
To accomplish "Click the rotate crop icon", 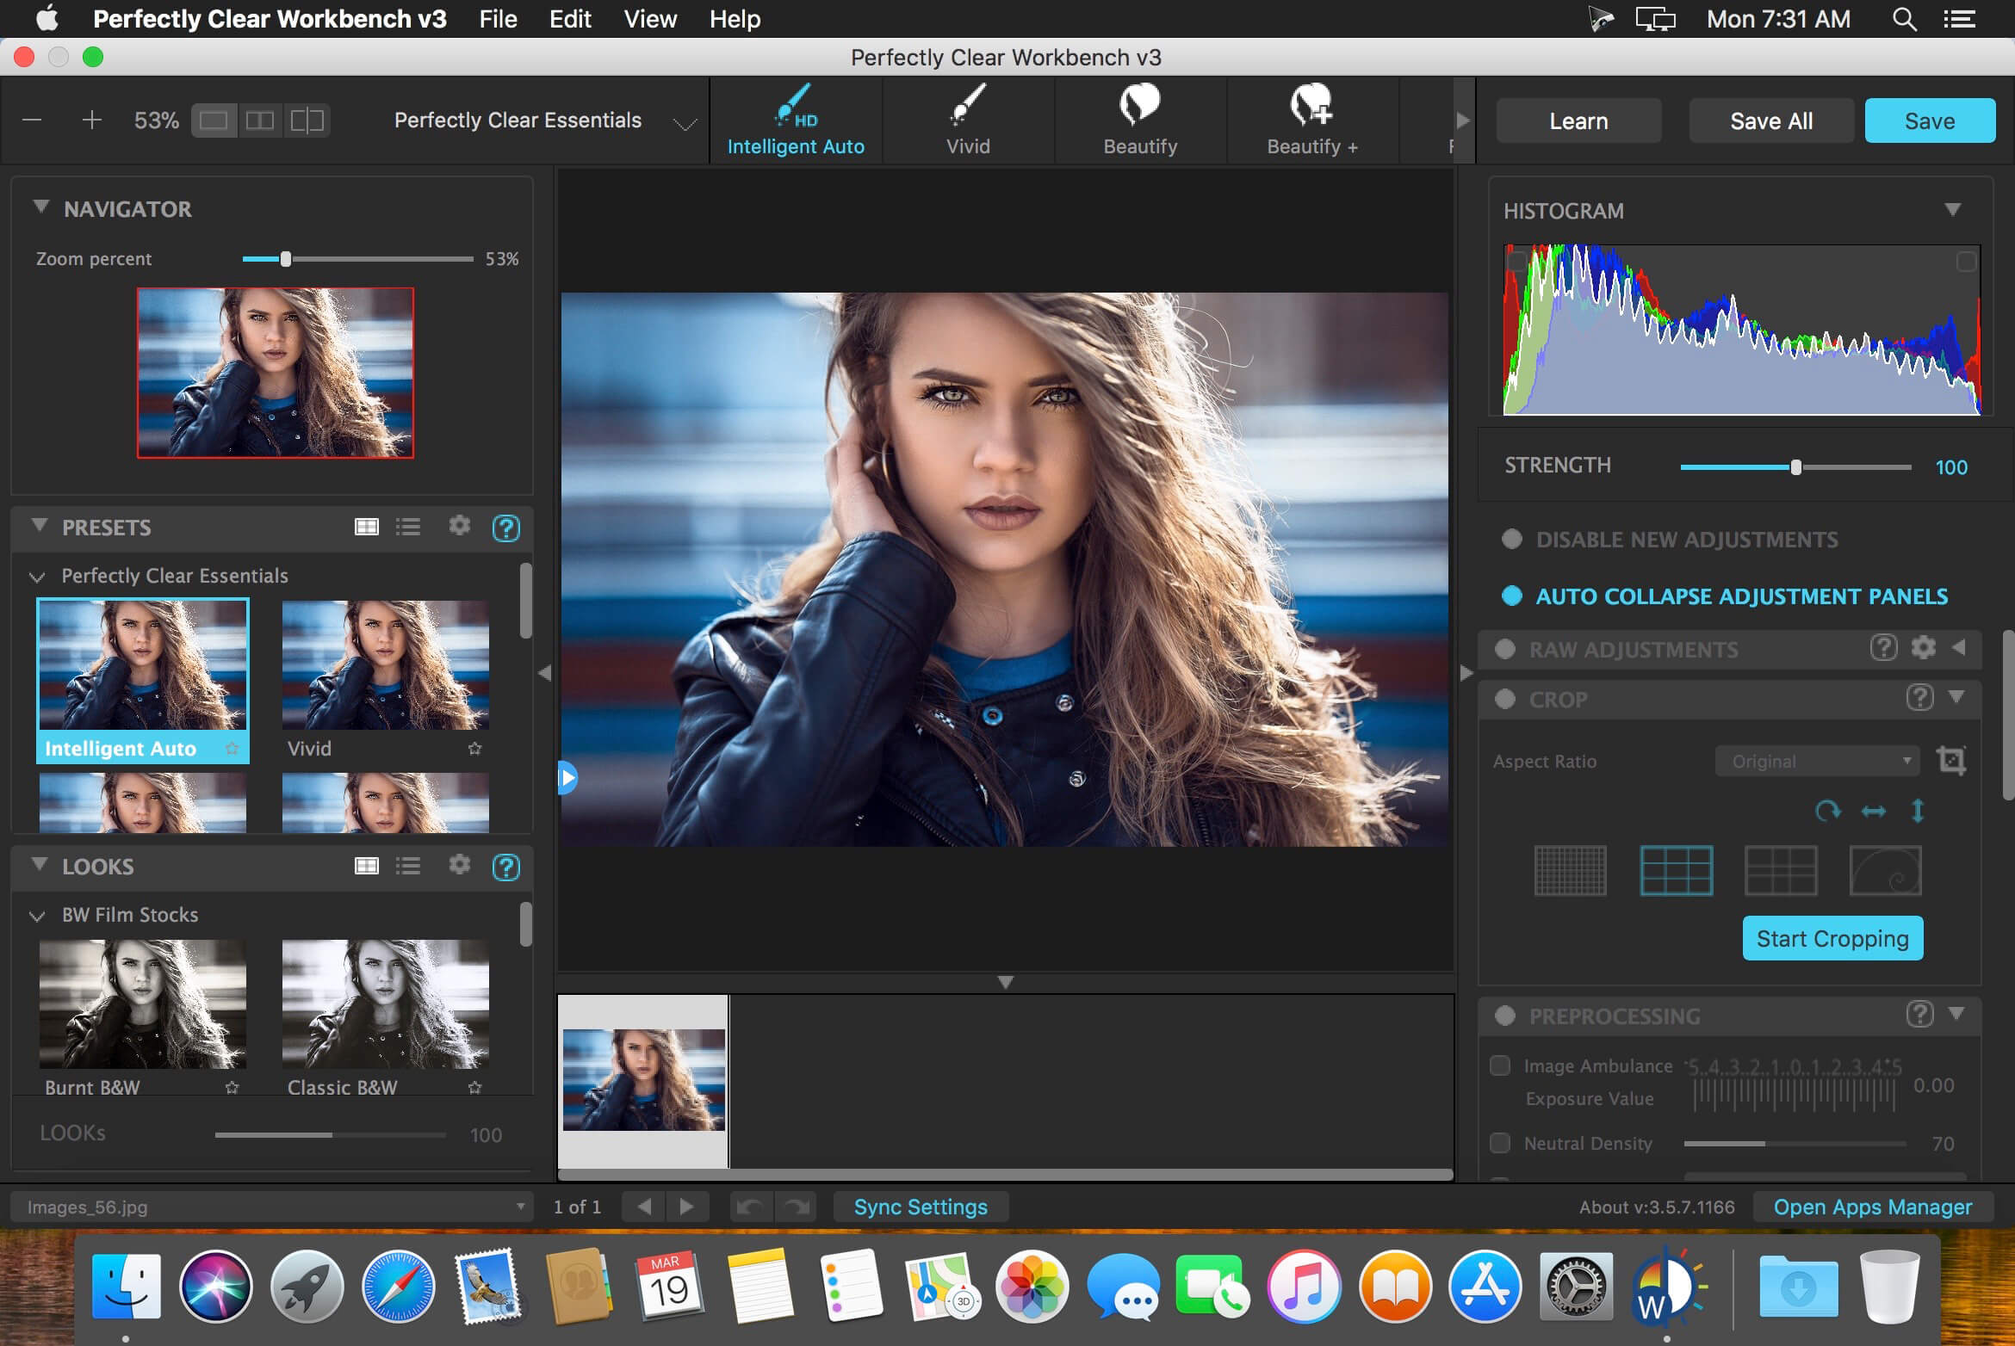I will click(1826, 812).
